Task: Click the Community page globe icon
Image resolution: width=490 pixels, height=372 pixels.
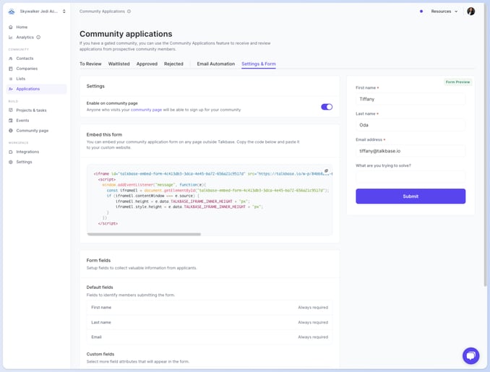Action: tap(11, 131)
